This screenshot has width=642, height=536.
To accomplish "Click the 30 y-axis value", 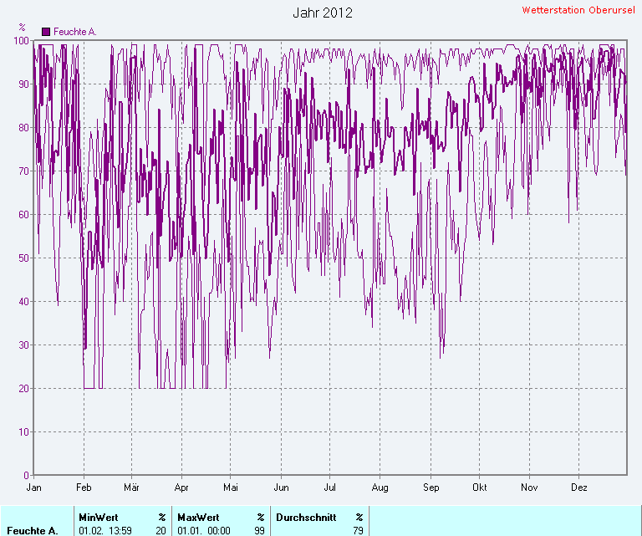I will pyautogui.click(x=23, y=345).
